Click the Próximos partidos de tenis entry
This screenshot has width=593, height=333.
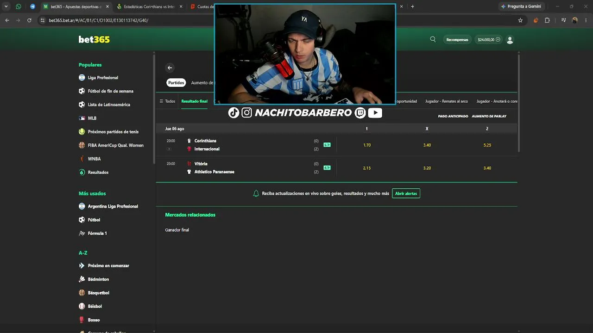coord(113,132)
